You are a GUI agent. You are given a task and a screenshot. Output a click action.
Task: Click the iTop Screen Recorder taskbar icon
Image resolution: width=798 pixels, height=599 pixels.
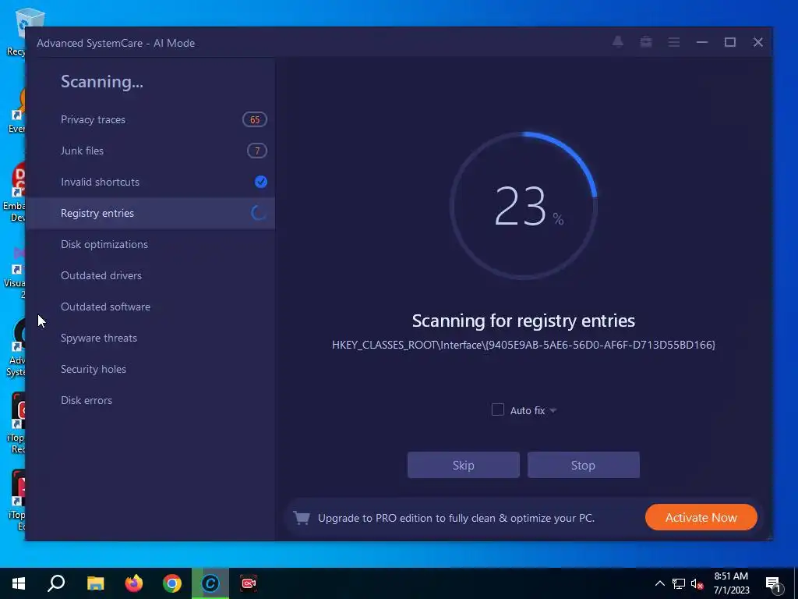(249, 583)
